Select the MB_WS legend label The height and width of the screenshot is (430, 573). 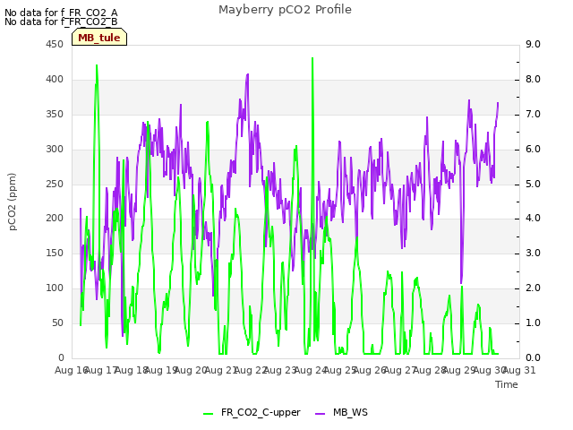click(350, 412)
